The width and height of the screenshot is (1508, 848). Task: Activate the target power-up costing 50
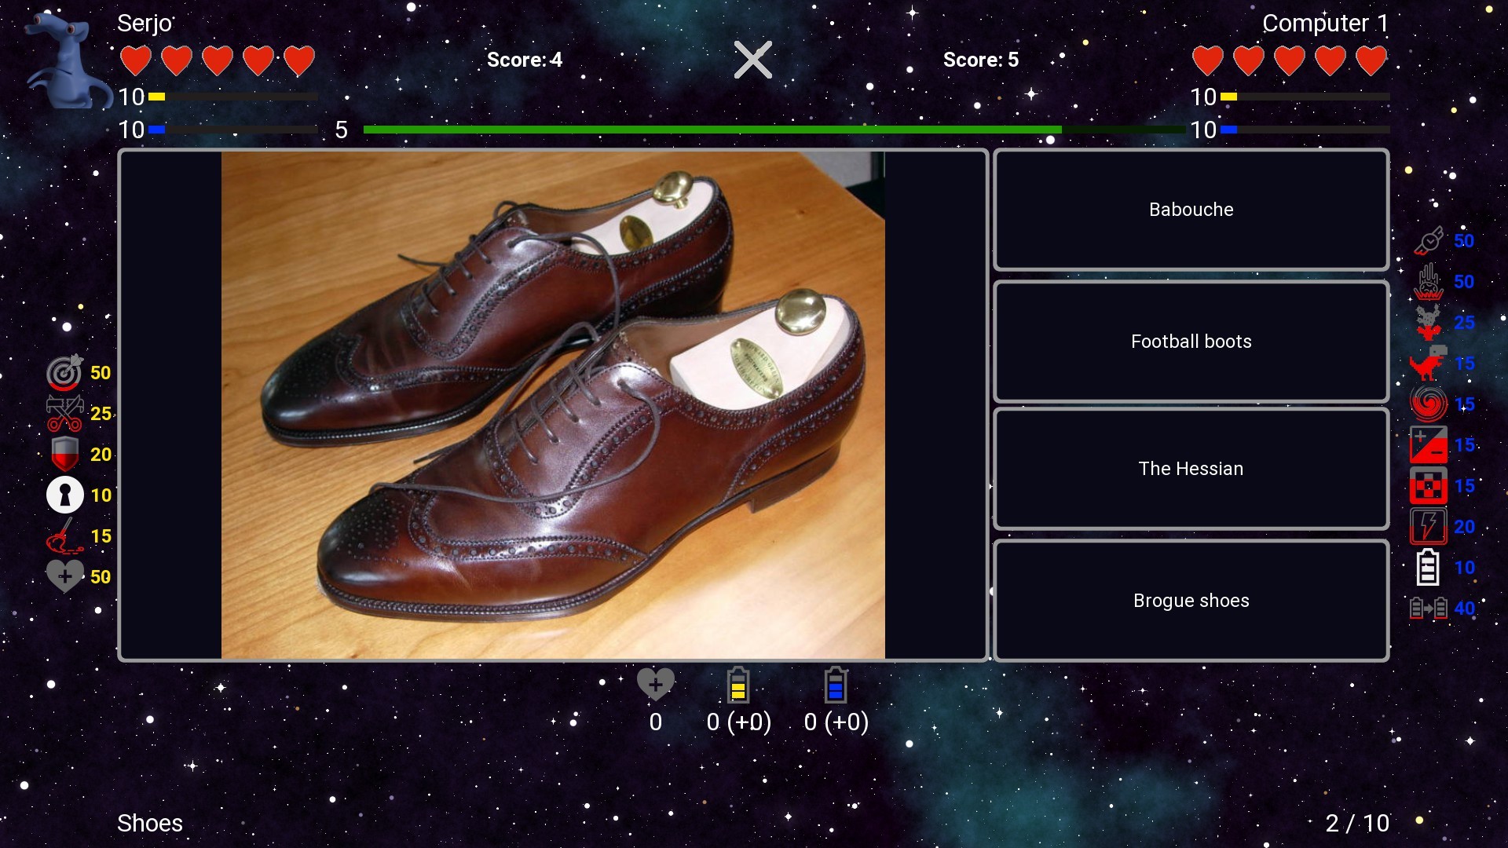[x=66, y=372]
